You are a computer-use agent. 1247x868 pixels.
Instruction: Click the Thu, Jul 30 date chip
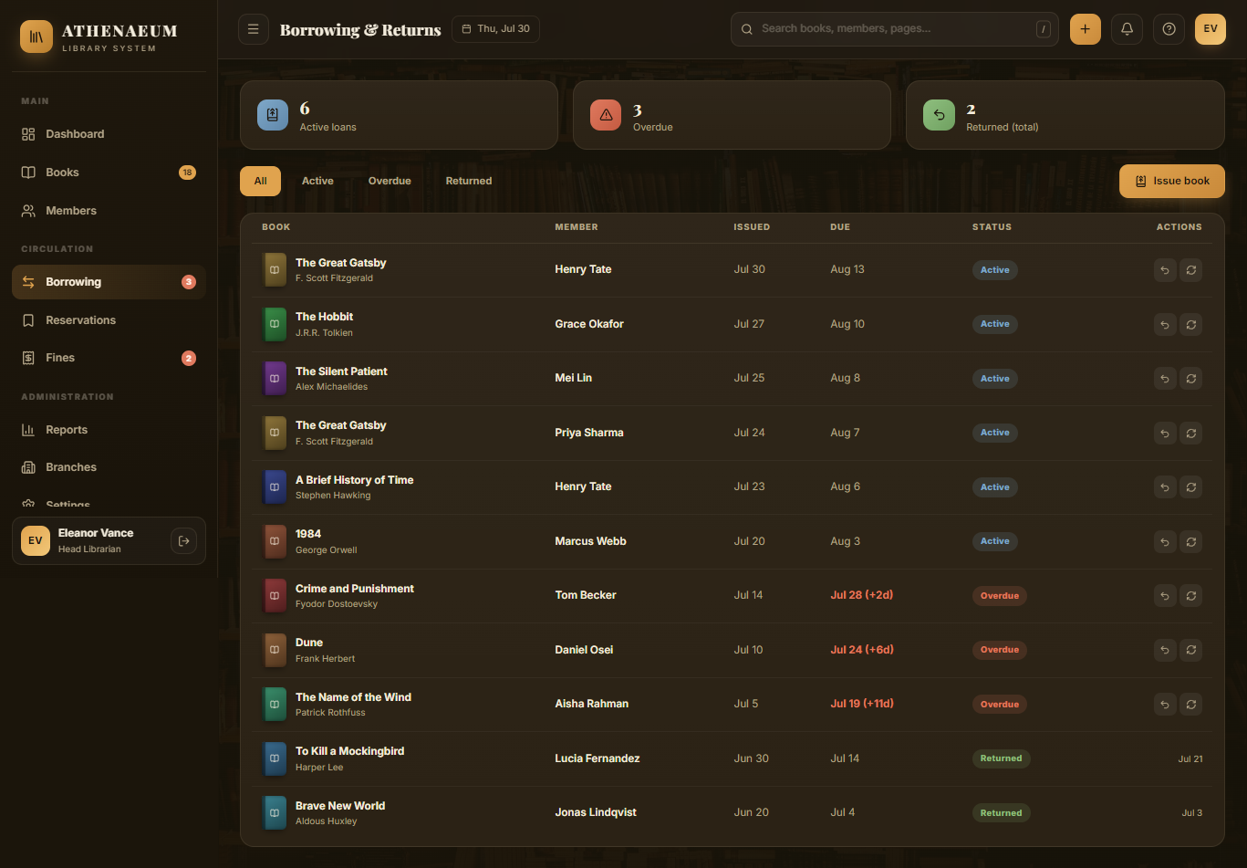pyautogui.click(x=495, y=29)
